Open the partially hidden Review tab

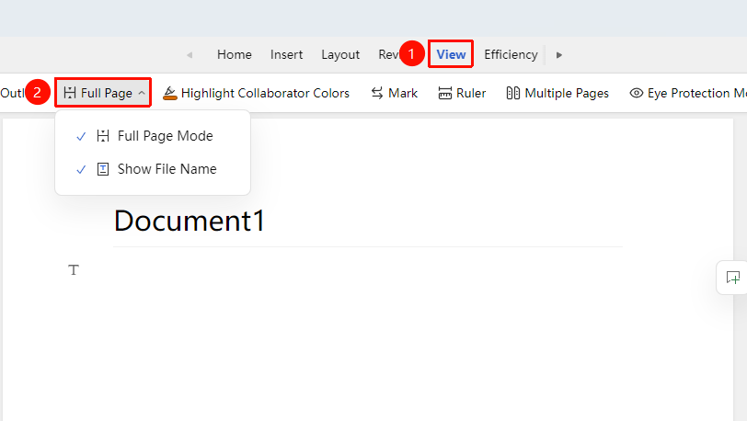click(388, 54)
